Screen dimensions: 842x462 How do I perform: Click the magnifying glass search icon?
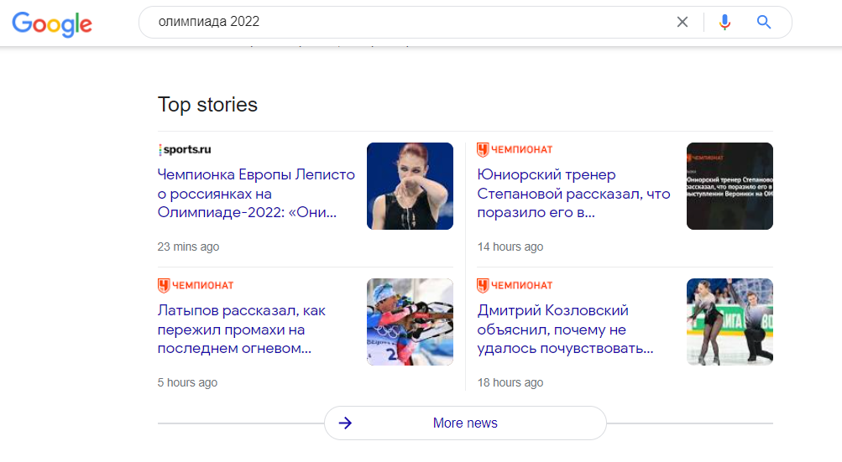pyautogui.click(x=763, y=23)
